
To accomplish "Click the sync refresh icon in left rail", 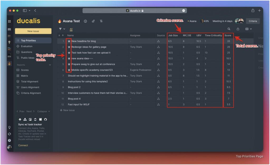I will (9, 134).
